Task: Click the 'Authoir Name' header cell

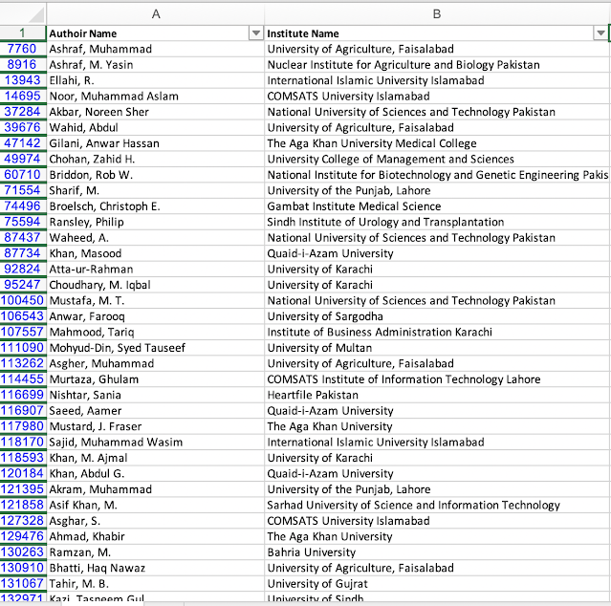Action: click(155, 33)
